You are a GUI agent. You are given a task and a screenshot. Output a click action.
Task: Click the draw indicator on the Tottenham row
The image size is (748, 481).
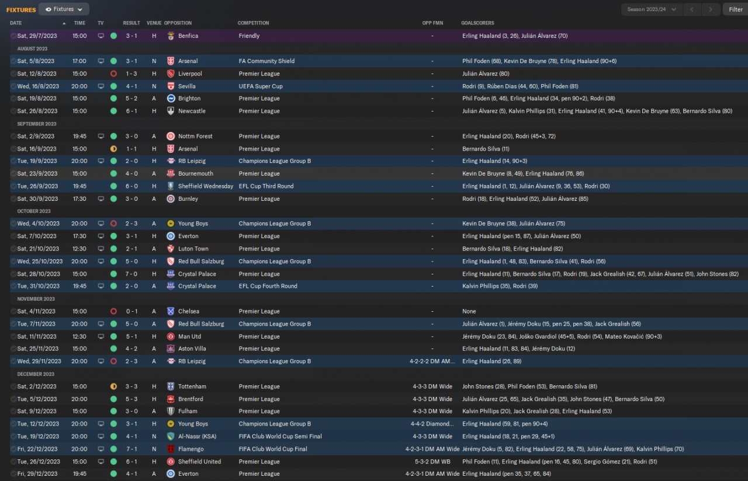pyautogui.click(x=113, y=386)
